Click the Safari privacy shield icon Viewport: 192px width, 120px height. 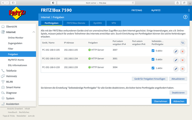[53, 3]
